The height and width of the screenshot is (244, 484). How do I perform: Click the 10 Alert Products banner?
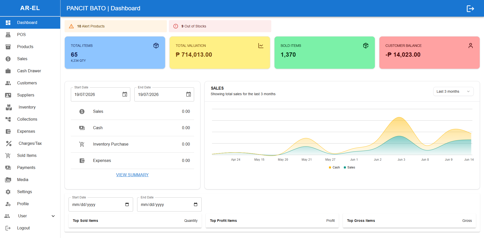click(116, 26)
